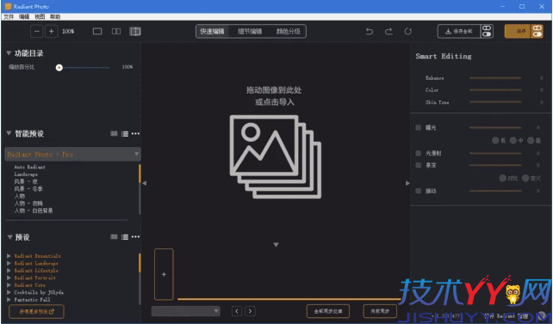Select the 中 radio option
This screenshot has width=553, height=324.
point(513,140)
